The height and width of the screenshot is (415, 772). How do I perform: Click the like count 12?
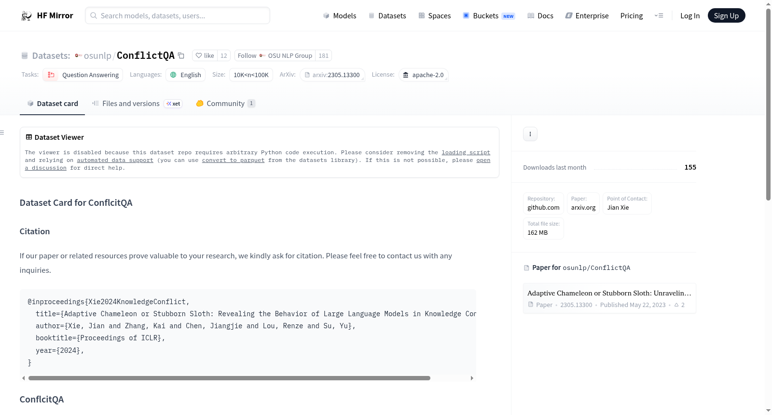[x=223, y=55]
